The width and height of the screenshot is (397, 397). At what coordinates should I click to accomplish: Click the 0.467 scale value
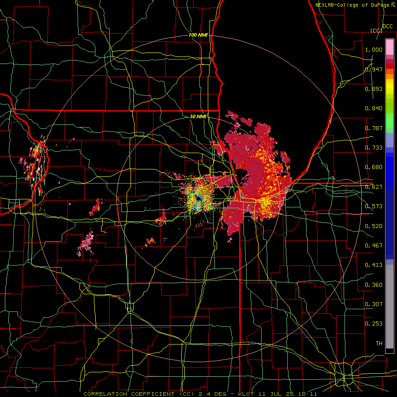click(374, 246)
